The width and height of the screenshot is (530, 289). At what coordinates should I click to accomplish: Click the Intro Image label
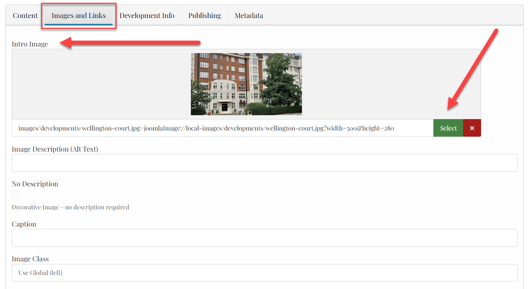pyautogui.click(x=30, y=44)
